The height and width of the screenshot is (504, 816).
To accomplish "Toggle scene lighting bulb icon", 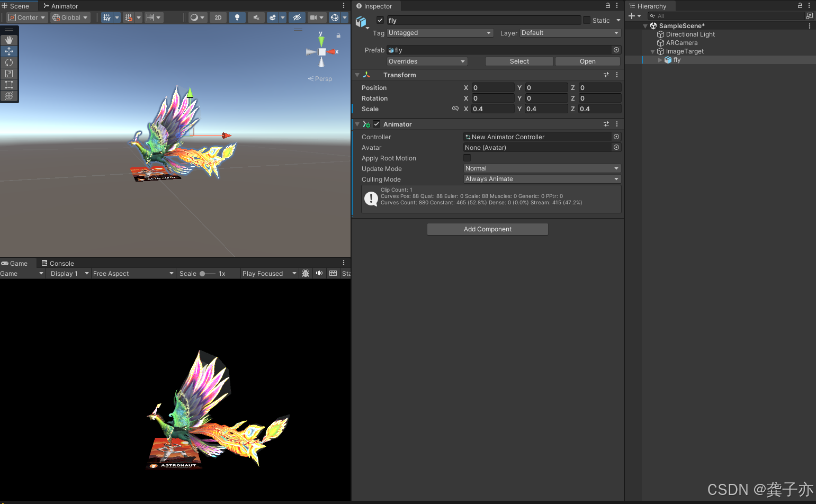I will click(237, 17).
